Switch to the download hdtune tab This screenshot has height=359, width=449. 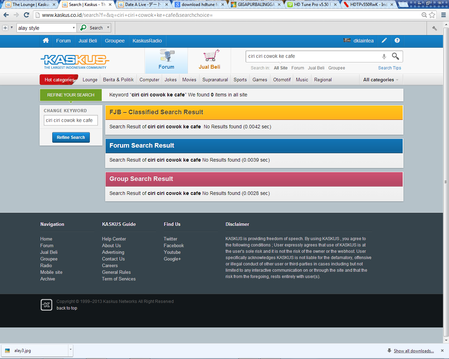coord(199,5)
